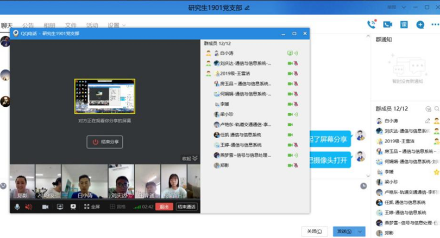Select the shared screen preview thumbnail
440x238 pixels.
pyautogui.click(x=105, y=97)
